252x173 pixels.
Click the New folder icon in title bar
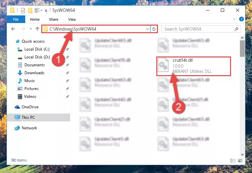tap(30, 11)
